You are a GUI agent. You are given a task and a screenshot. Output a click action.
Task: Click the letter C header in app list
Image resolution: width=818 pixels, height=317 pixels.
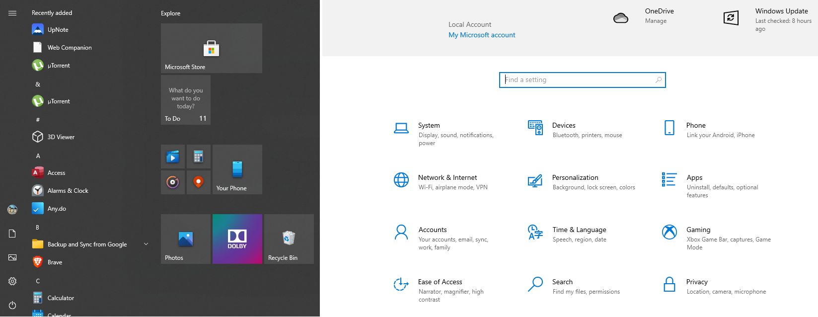[38, 281]
